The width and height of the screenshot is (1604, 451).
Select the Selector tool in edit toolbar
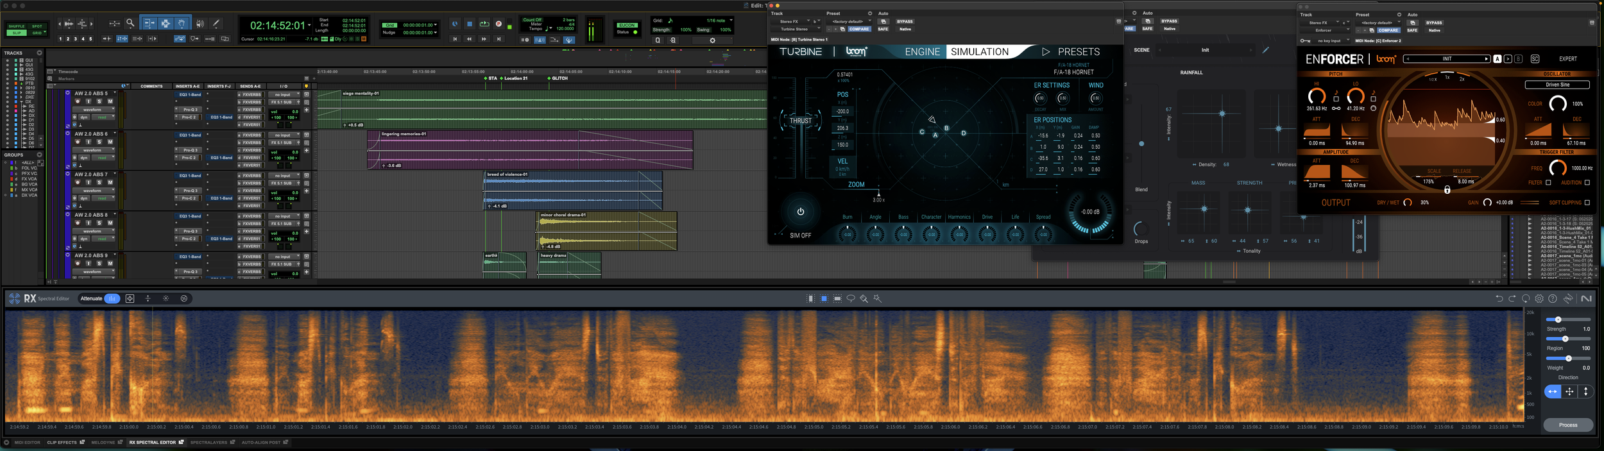pyautogui.click(x=166, y=24)
